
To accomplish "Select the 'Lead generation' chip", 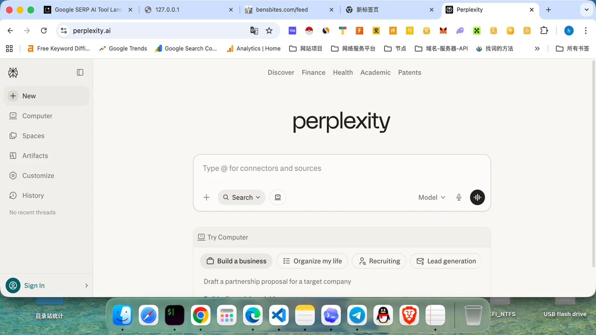I will (446, 261).
